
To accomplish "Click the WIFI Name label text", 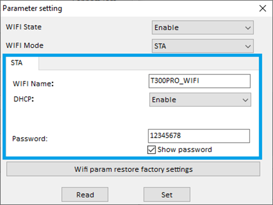I will tap(33, 84).
